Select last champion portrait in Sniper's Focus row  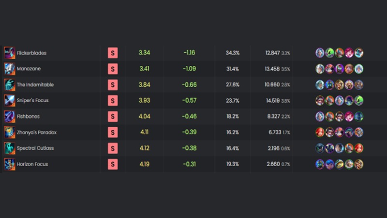coord(358,100)
